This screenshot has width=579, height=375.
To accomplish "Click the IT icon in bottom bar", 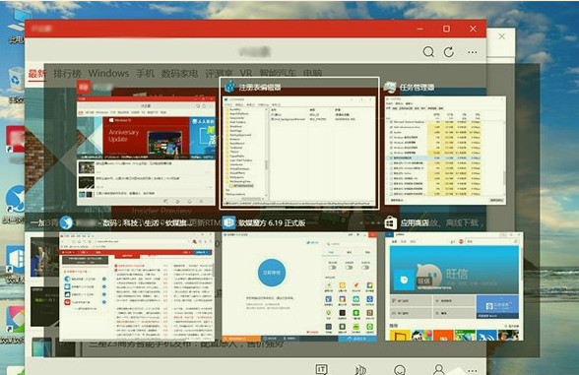I will (x=322, y=369).
